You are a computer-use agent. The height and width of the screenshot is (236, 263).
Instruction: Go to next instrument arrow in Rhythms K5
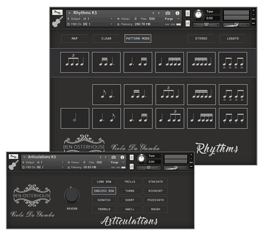tap(159, 13)
